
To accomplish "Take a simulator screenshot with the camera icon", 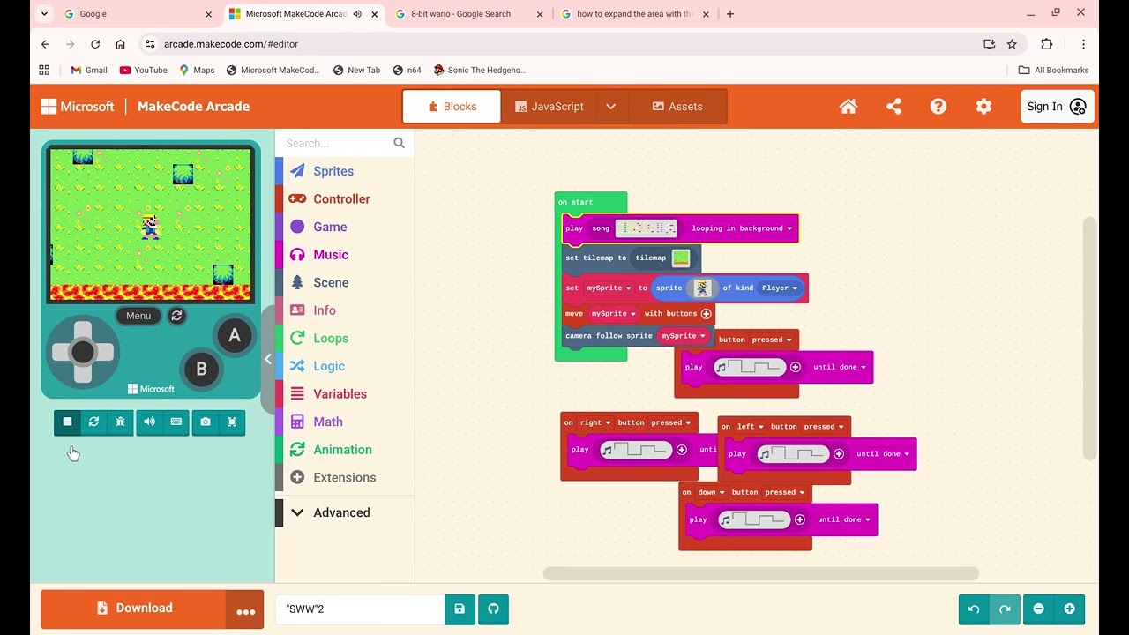I will [206, 422].
